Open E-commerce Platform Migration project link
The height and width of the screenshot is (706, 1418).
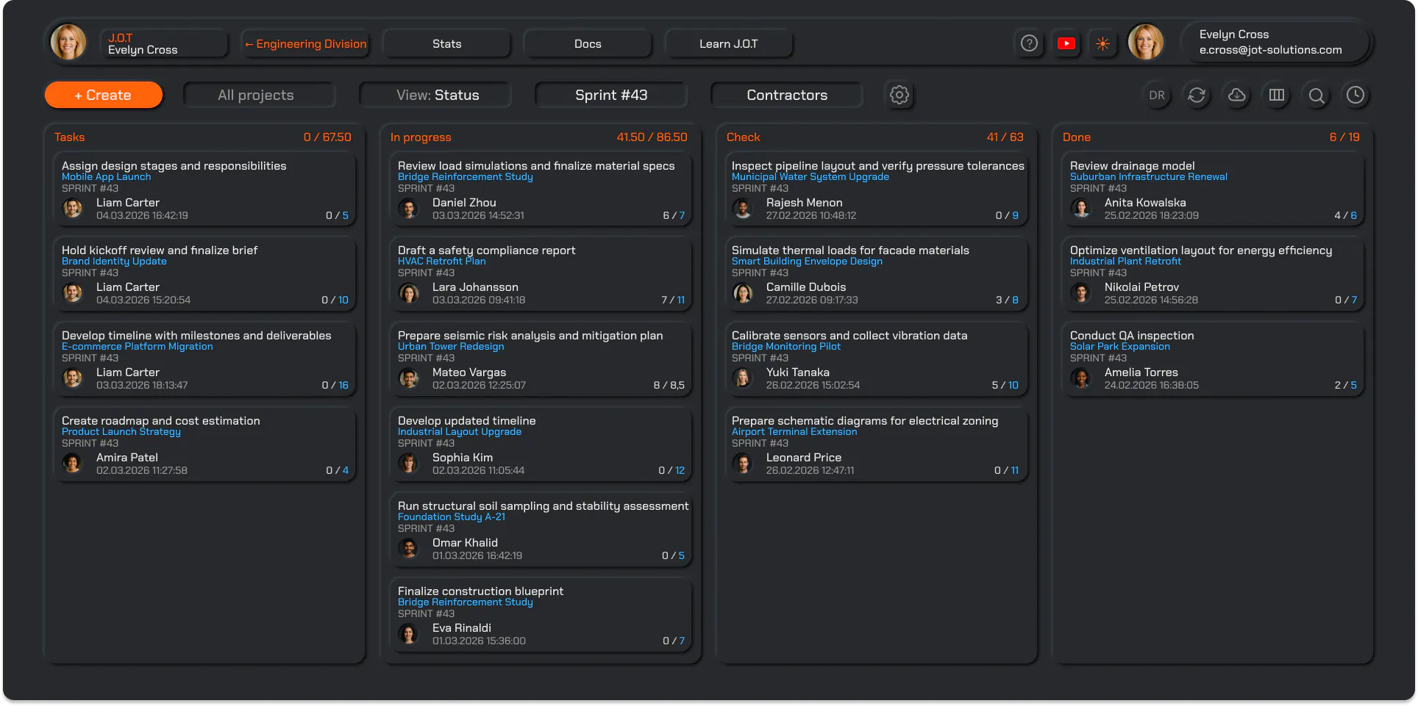point(137,347)
